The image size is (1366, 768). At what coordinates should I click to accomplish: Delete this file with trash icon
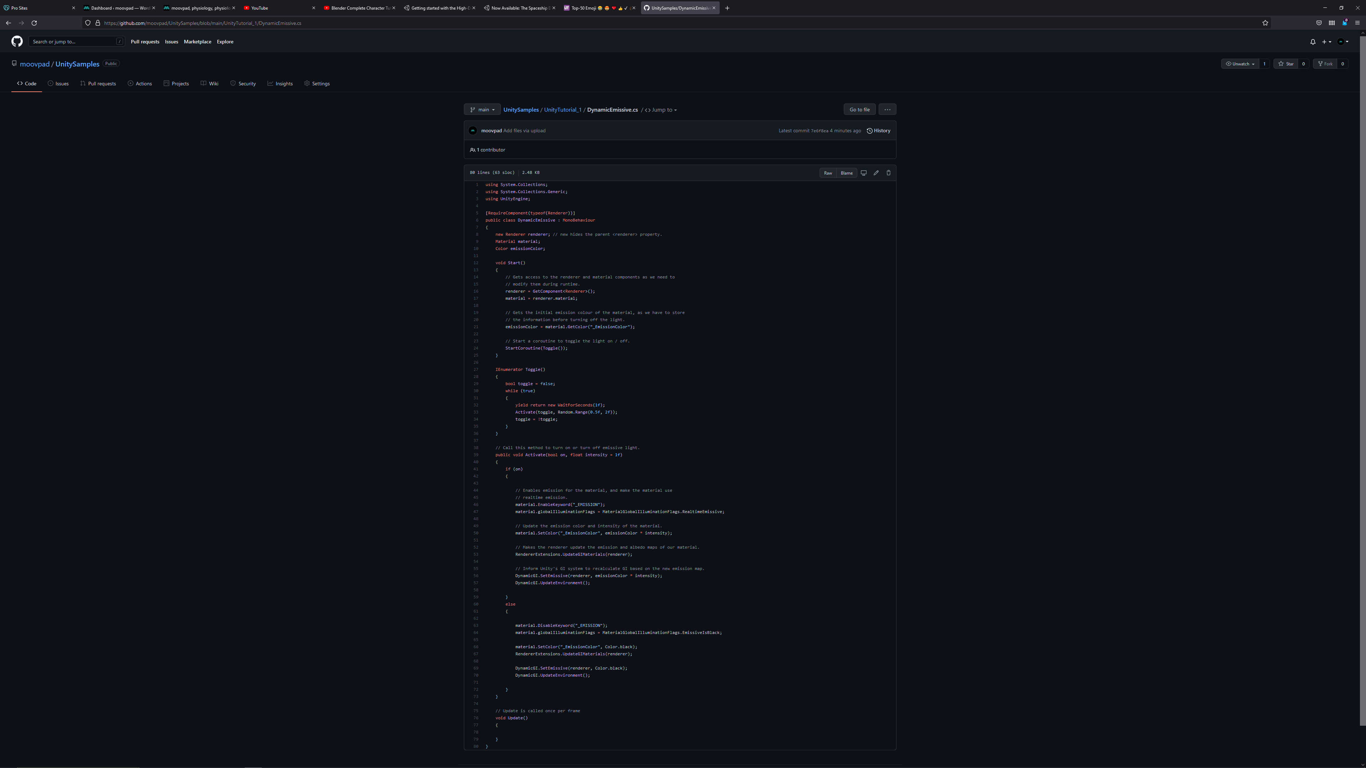889,173
